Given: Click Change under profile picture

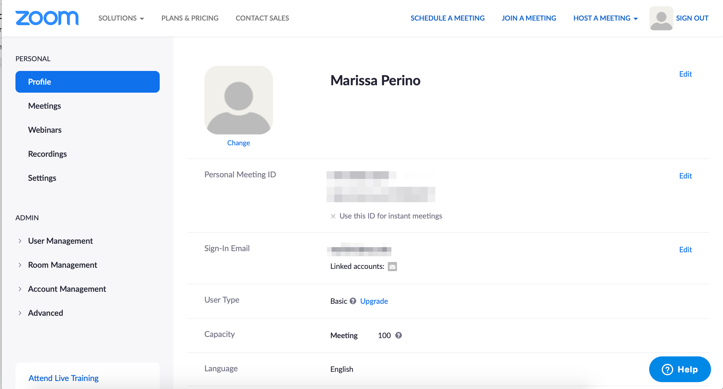Looking at the screenshot, I should (238, 143).
